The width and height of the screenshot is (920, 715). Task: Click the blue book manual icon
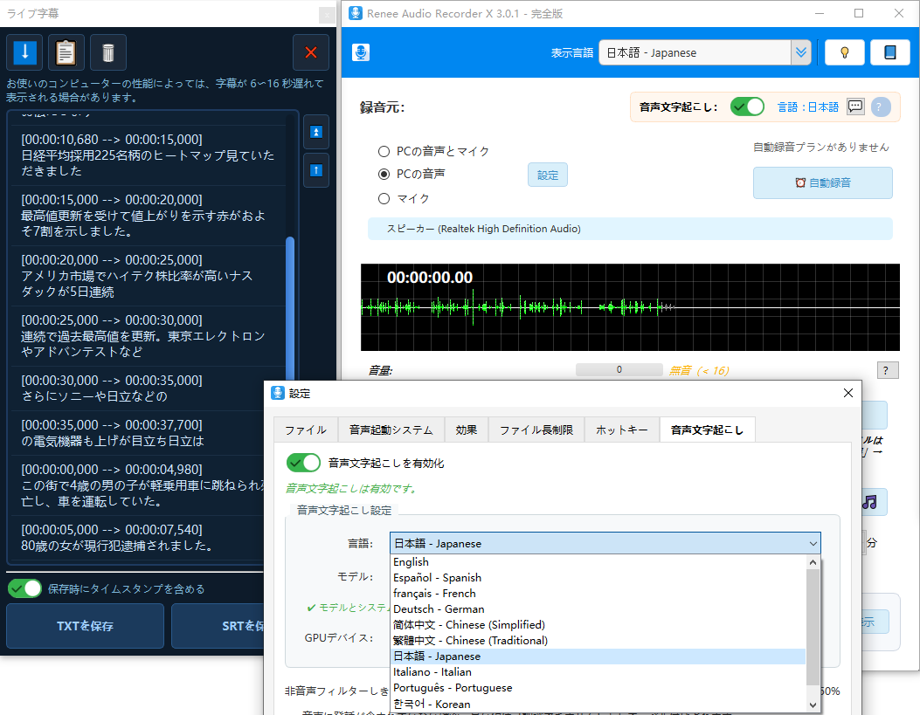[889, 52]
